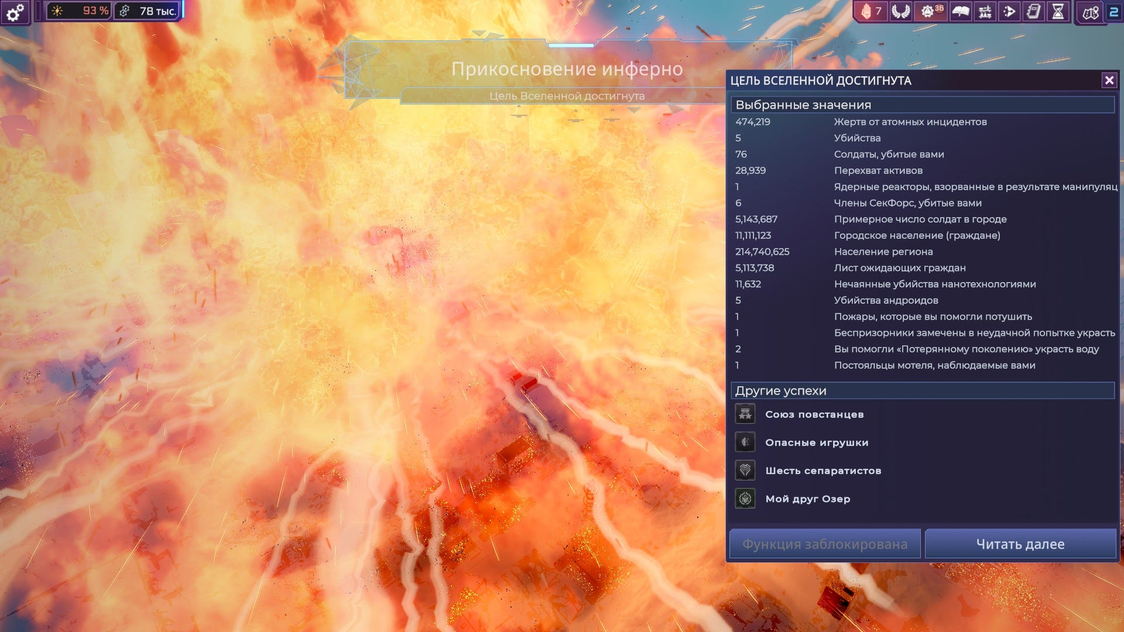The image size is (1124, 632).
Task: Select the Опасные игрушки achievement
Action: (x=816, y=442)
